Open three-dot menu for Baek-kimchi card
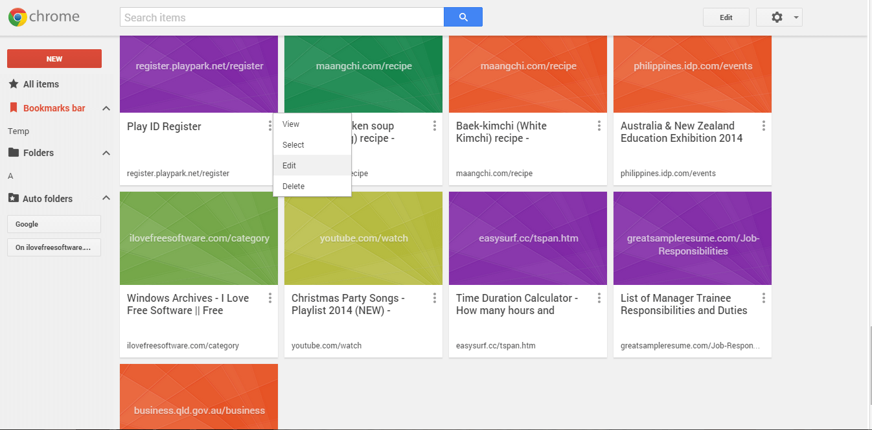The width and height of the screenshot is (872, 430). tap(599, 126)
